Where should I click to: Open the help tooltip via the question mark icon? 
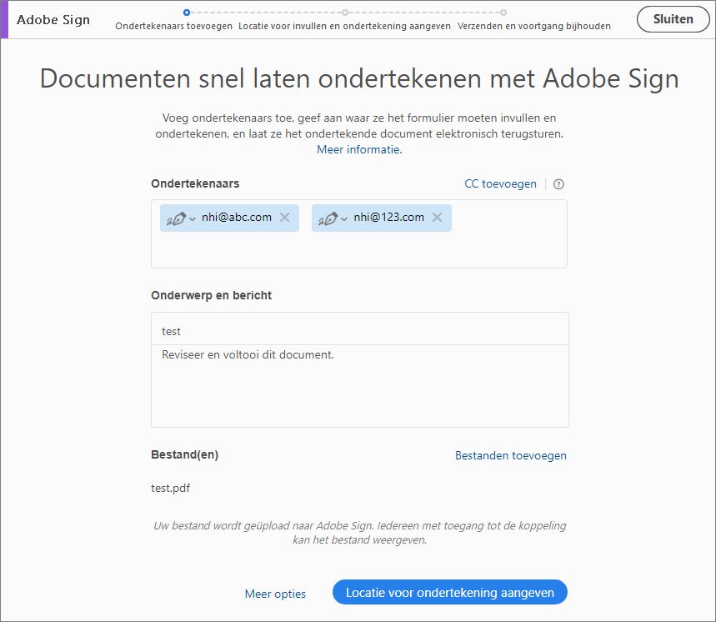click(x=557, y=183)
